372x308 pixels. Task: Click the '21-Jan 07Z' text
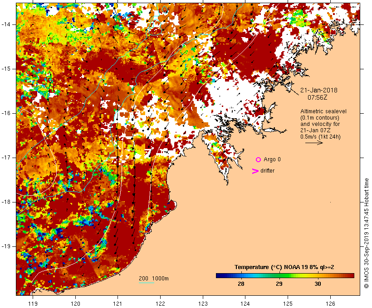pyautogui.click(x=315, y=130)
